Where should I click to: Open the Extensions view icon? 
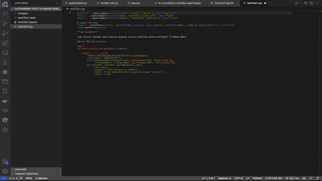coord(5,43)
